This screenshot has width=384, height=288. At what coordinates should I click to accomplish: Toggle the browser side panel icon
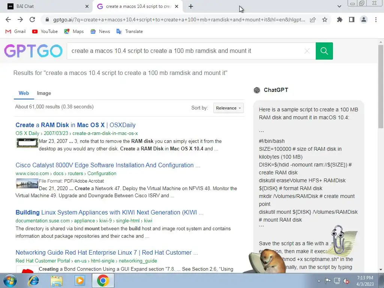tap(352, 19)
